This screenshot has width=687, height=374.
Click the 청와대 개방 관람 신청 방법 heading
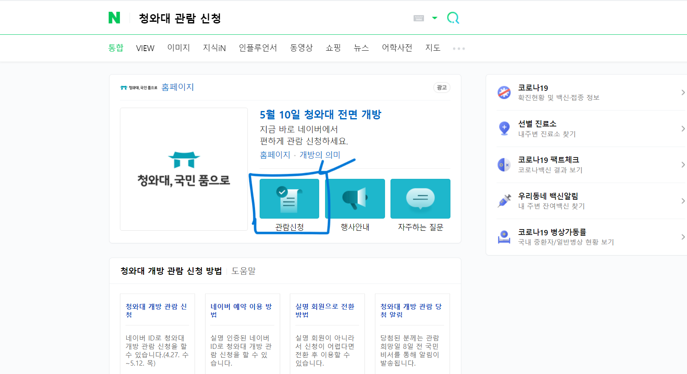point(171,271)
